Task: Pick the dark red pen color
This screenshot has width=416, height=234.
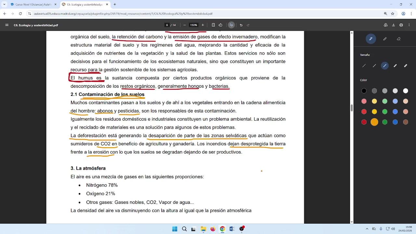Action: 364,122
